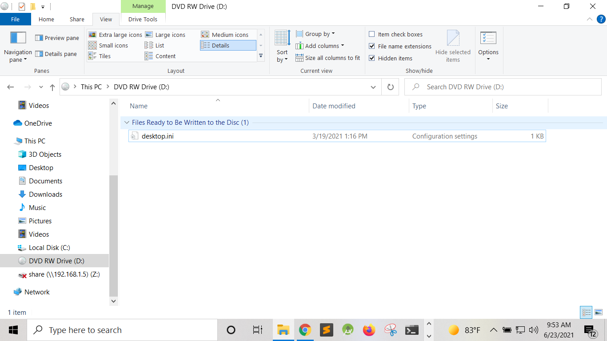607x341 pixels.
Task: Open the Sort by dropdown
Action: click(282, 46)
